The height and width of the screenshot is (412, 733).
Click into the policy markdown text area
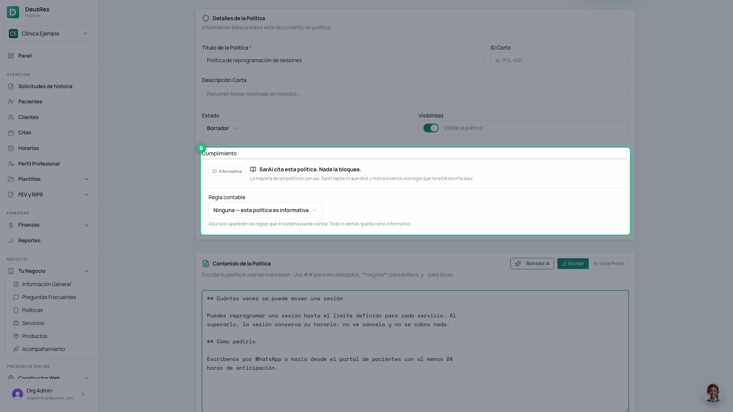pos(415,351)
